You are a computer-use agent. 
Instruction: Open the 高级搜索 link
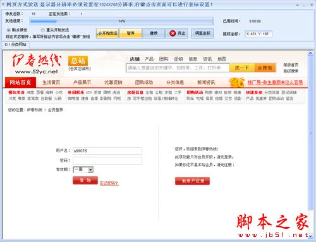pos(291,71)
